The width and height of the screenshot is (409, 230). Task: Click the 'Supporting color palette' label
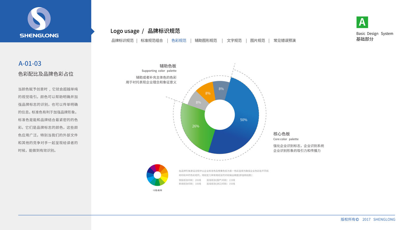pos(159,71)
